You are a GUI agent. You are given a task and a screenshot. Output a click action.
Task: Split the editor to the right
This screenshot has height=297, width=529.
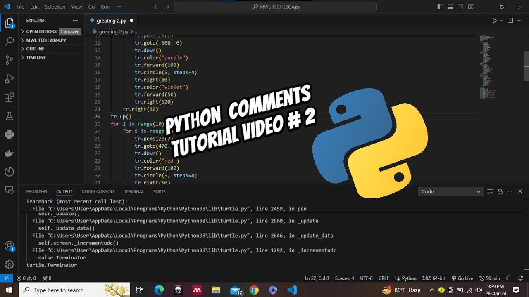click(510, 21)
